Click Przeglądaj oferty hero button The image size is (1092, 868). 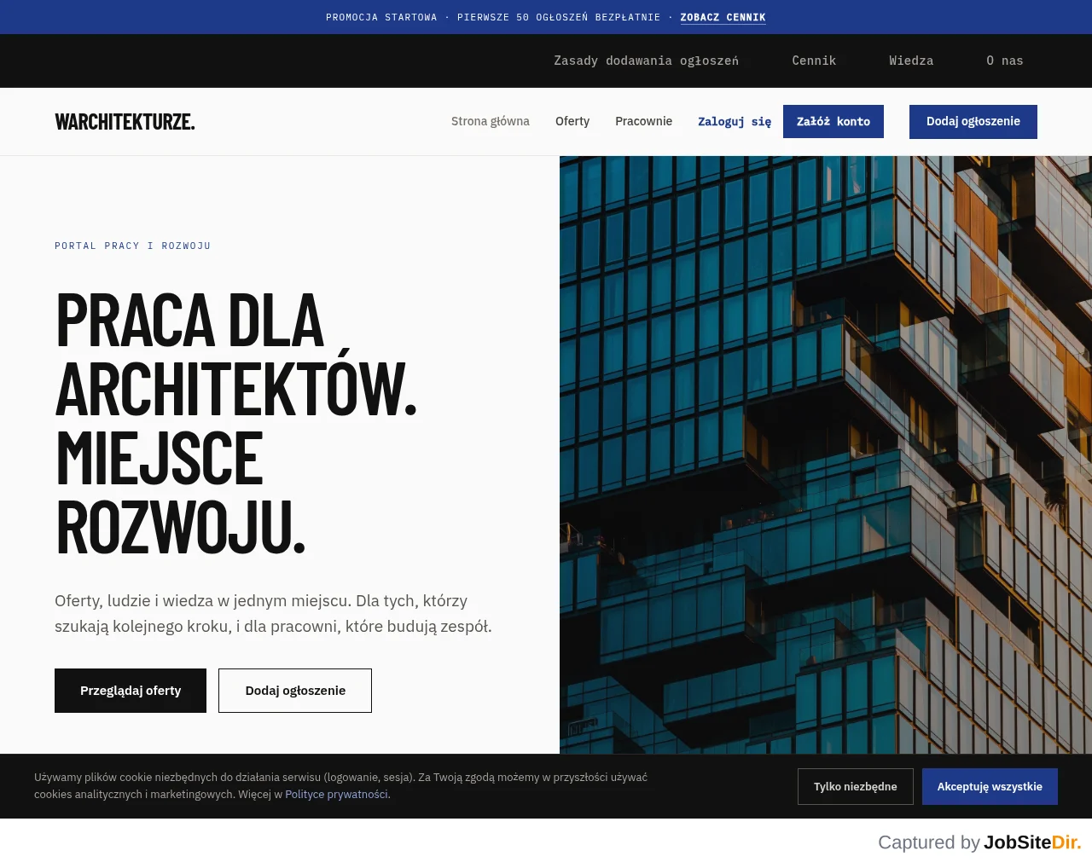click(x=131, y=691)
